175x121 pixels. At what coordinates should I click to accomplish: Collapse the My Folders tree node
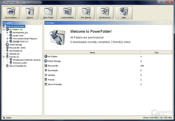tap(4, 29)
